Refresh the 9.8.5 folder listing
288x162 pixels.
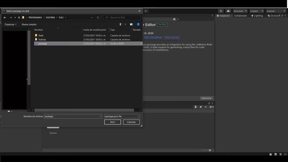(98, 18)
